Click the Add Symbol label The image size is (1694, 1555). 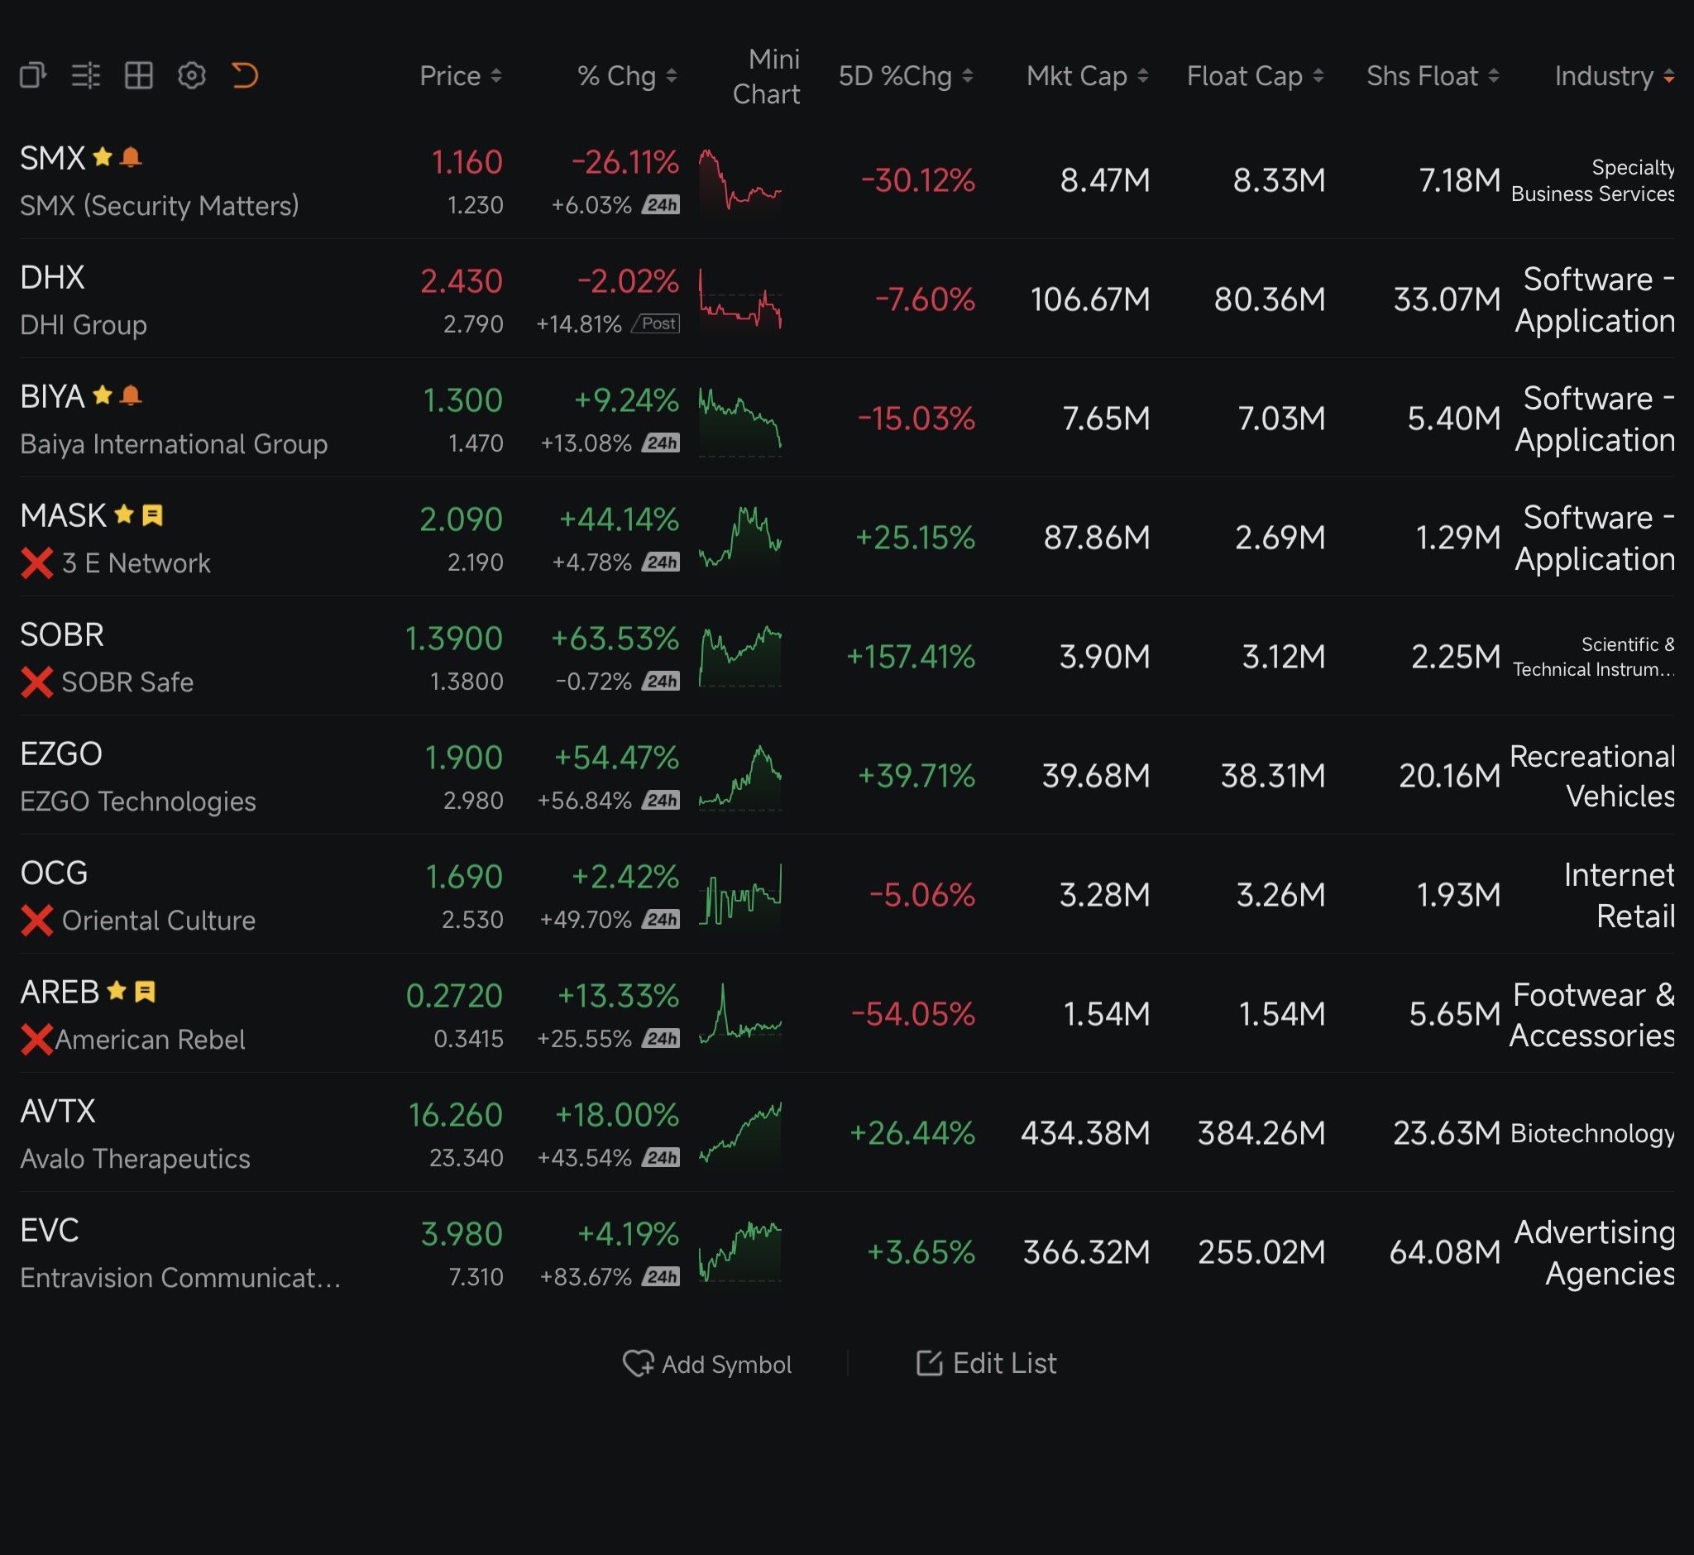coord(726,1365)
